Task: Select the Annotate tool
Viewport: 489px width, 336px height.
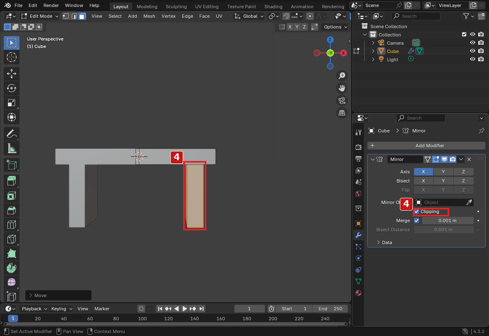Action: [x=12, y=134]
